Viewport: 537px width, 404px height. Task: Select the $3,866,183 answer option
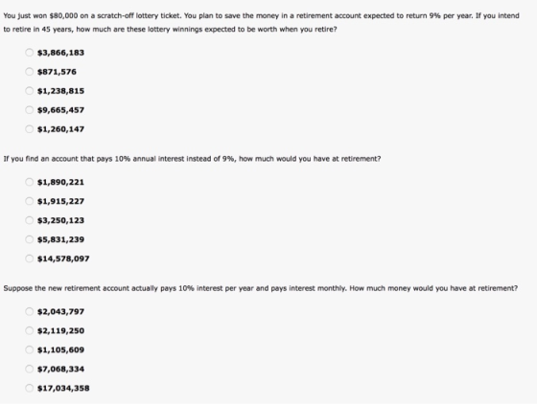30,53
